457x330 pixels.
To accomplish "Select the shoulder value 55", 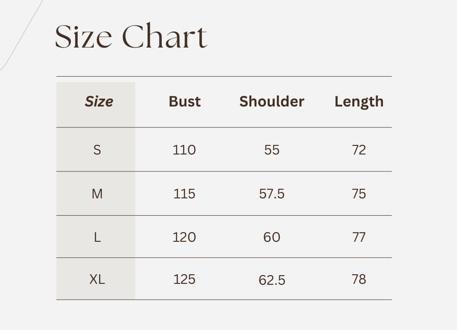I will [271, 150].
